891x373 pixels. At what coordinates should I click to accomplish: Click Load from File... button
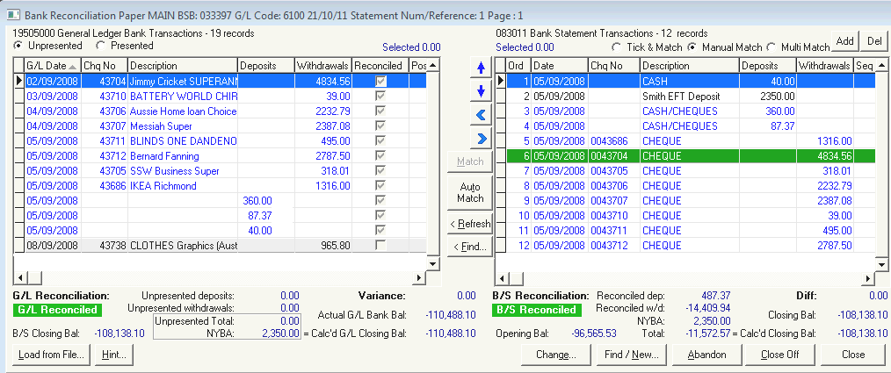[51, 355]
